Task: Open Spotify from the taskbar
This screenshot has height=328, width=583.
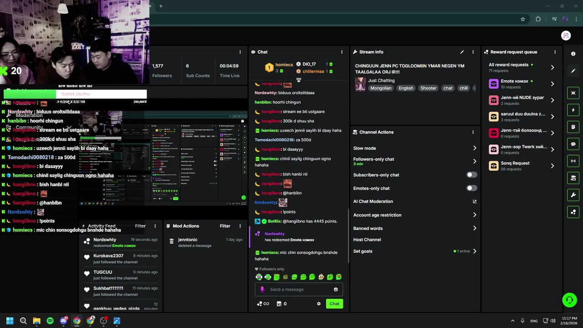Action: [50, 321]
